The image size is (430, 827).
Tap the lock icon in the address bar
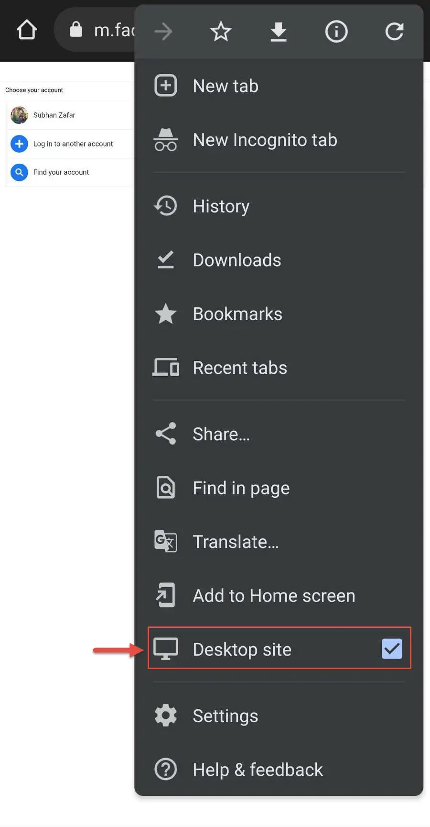(x=76, y=30)
